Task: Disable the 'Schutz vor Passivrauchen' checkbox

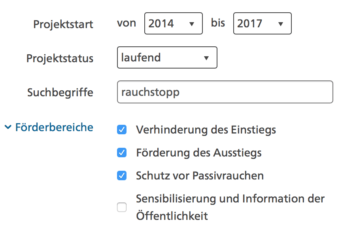Action: (x=122, y=175)
